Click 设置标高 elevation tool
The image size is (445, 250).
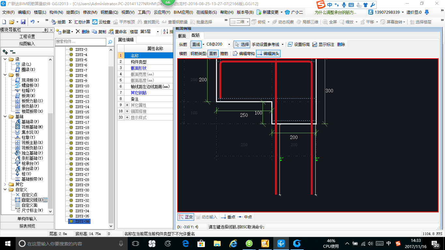point(298,44)
